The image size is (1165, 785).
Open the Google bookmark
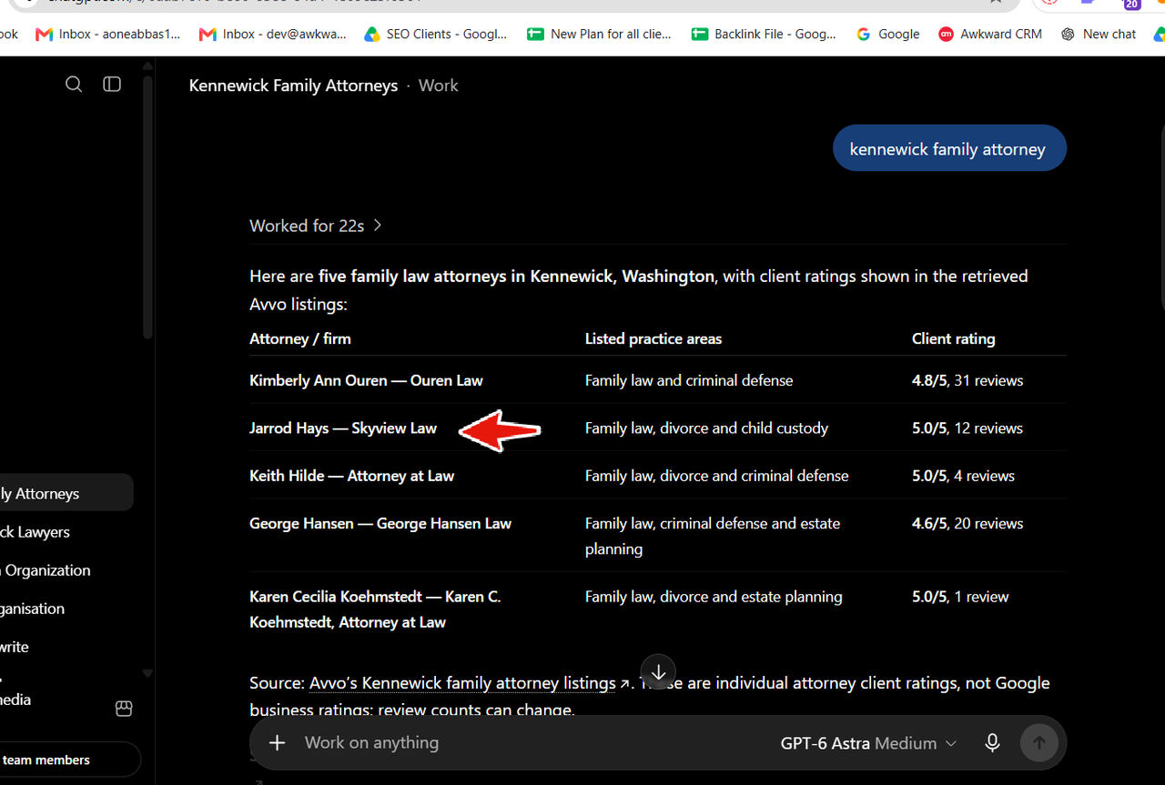[x=887, y=35]
